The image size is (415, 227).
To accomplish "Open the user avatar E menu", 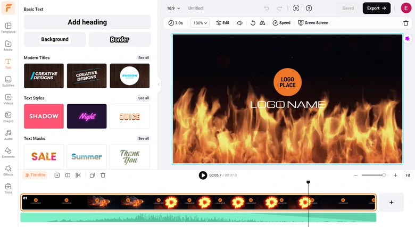I will tap(406, 8).
